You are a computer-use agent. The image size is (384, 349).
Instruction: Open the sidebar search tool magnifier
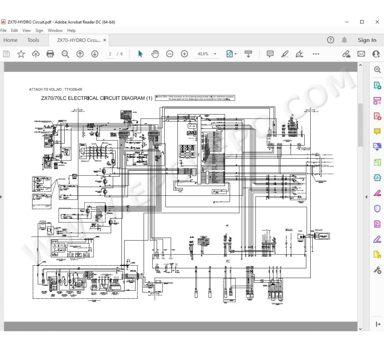377,70
